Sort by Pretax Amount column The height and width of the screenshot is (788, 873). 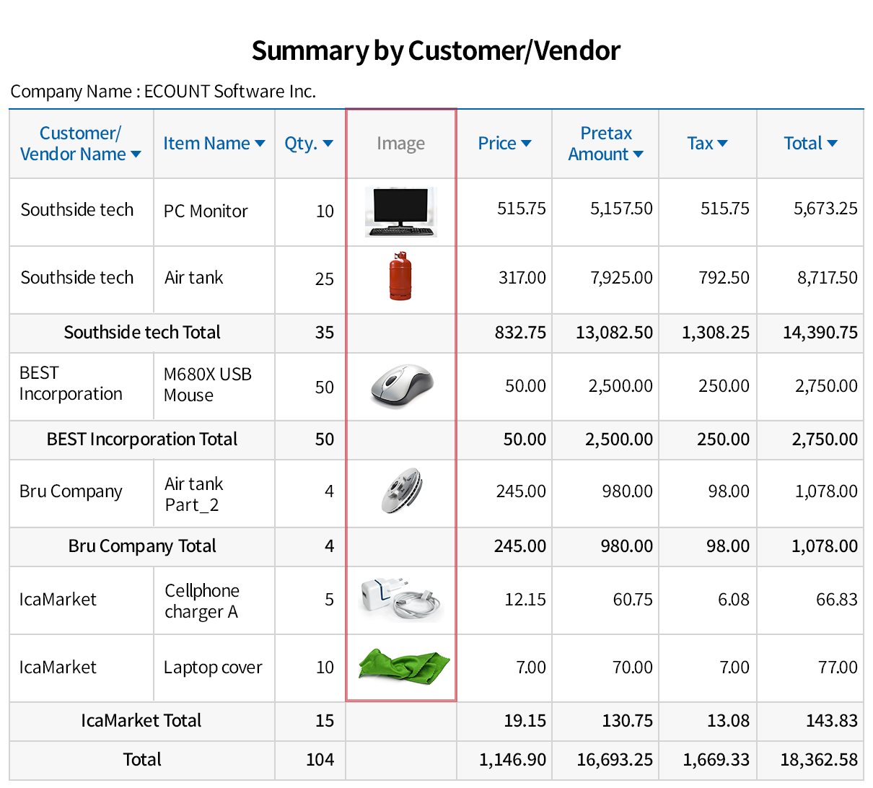click(605, 143)
